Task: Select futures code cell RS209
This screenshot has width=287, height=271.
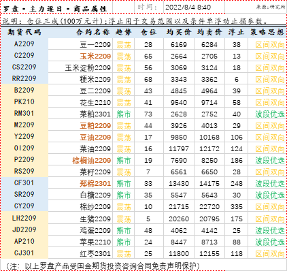Action: coord(24,171)
